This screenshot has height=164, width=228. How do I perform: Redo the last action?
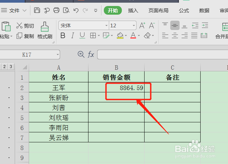click(85, 10)
